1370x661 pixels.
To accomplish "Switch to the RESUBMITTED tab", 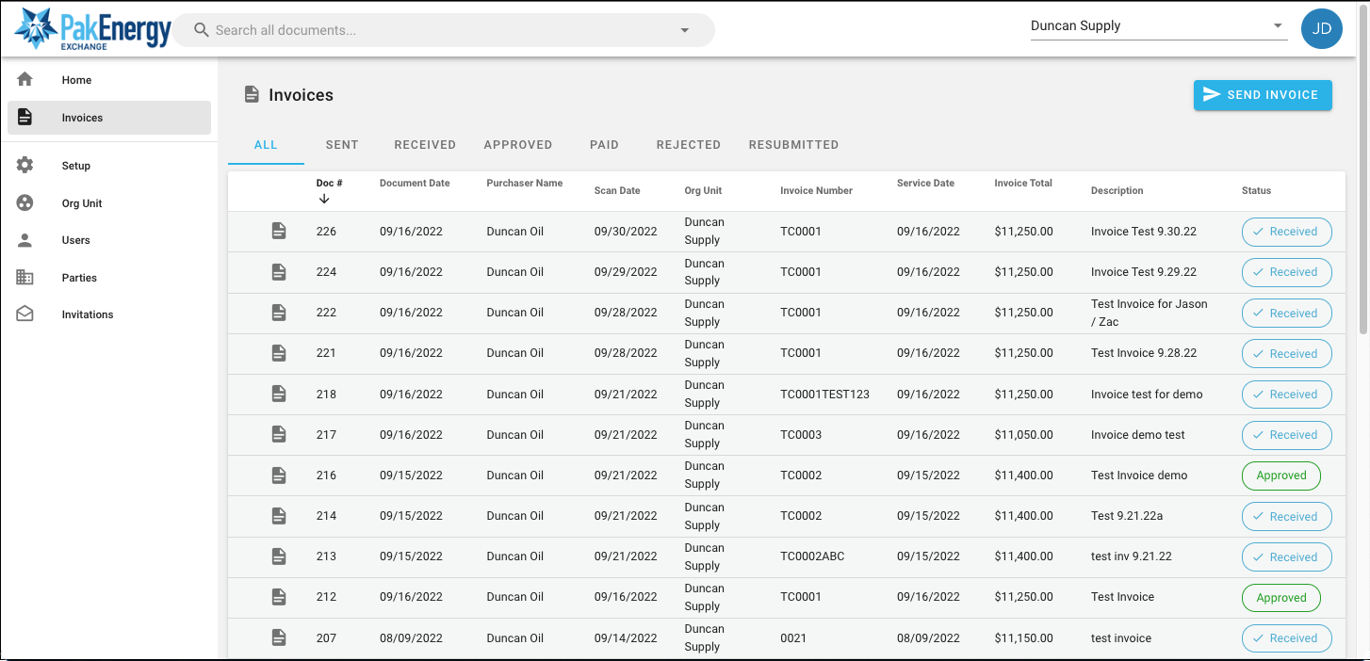I will click(793, 145).
